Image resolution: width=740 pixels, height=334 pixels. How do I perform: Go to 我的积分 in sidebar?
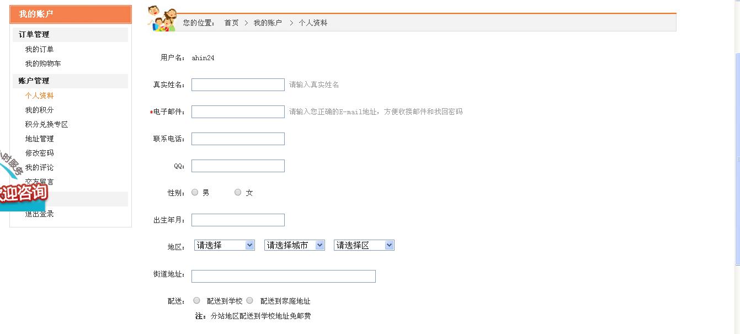(39, 110)
